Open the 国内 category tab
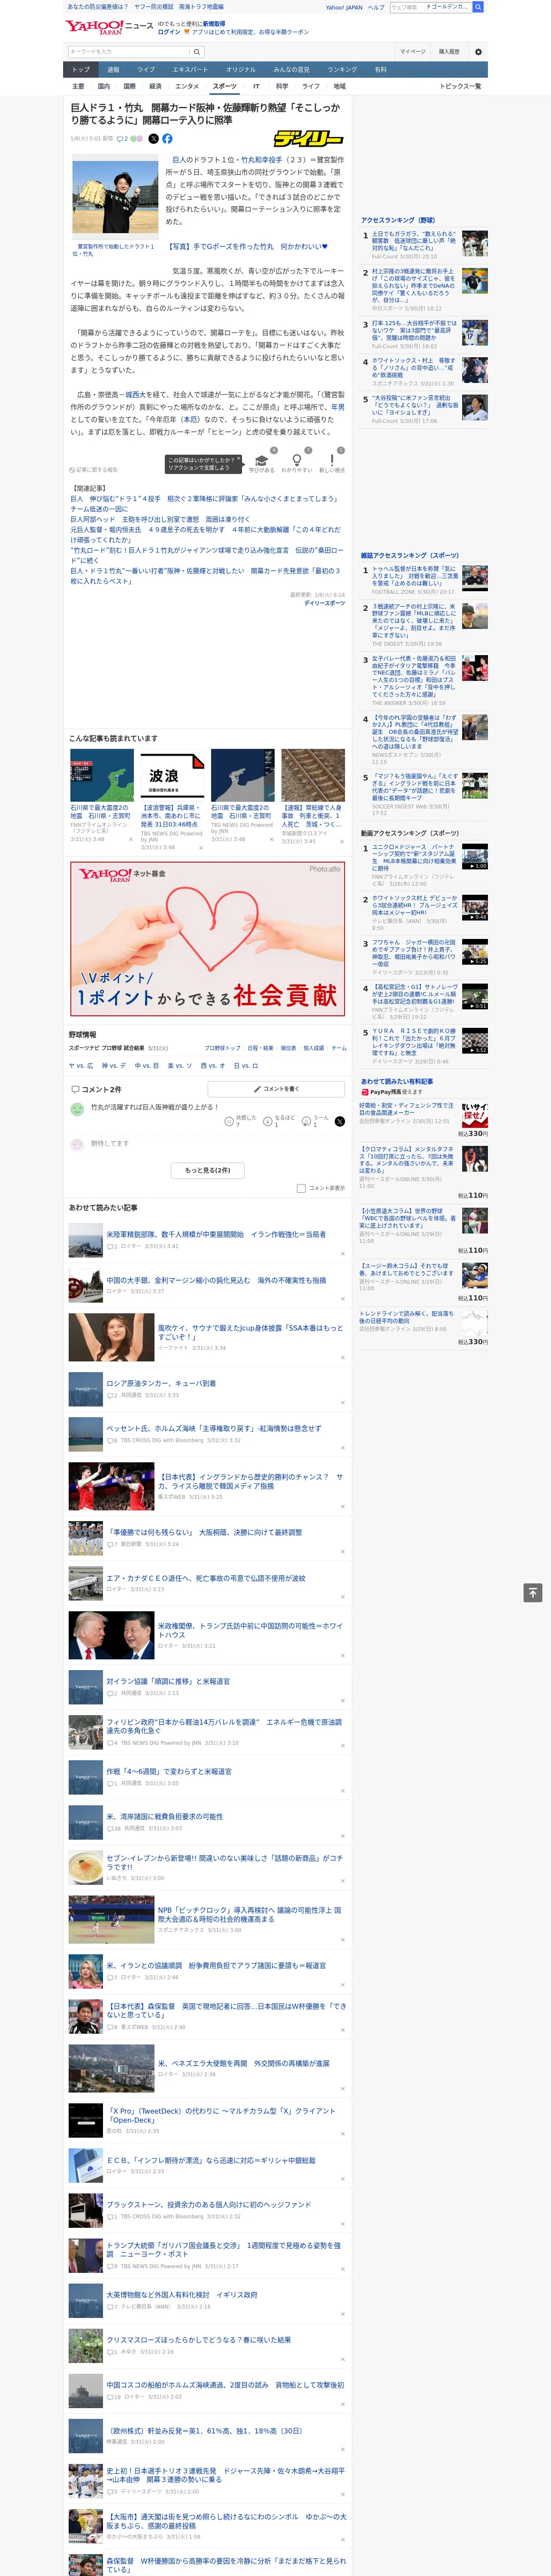Screen dimensions: 551x2576 104,86
